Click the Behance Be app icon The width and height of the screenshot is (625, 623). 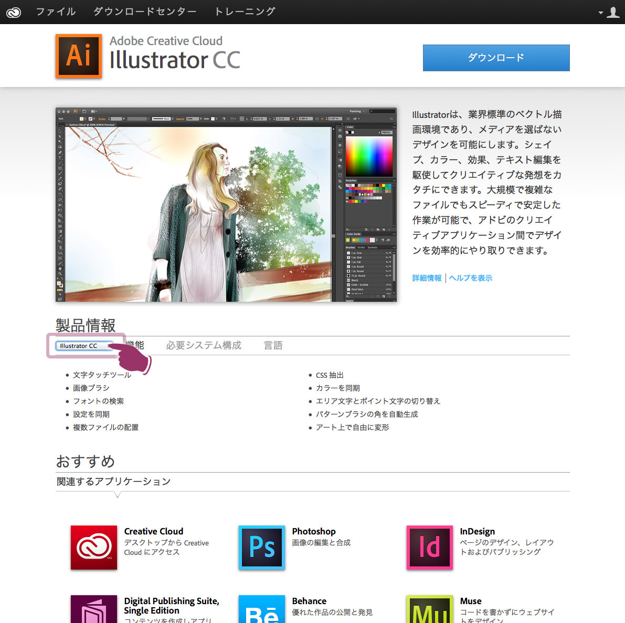point(261,609)
